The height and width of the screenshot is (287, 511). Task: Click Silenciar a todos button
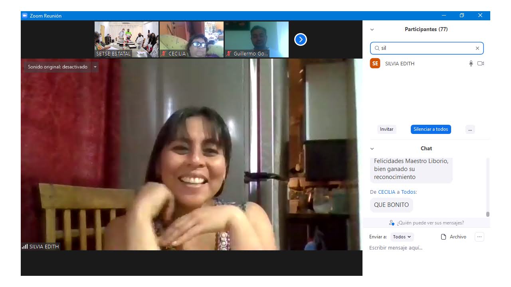tap(431, 129)
